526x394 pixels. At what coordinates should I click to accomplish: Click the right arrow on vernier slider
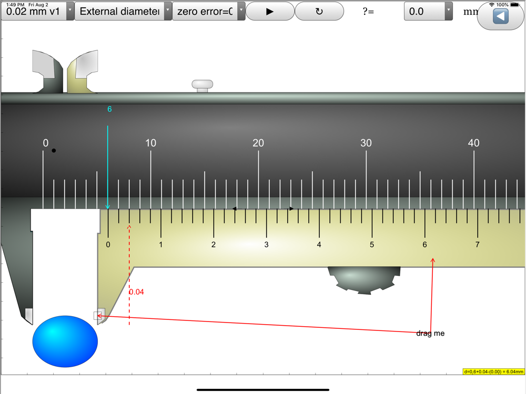pyautogui.click(x=291, y=209)
